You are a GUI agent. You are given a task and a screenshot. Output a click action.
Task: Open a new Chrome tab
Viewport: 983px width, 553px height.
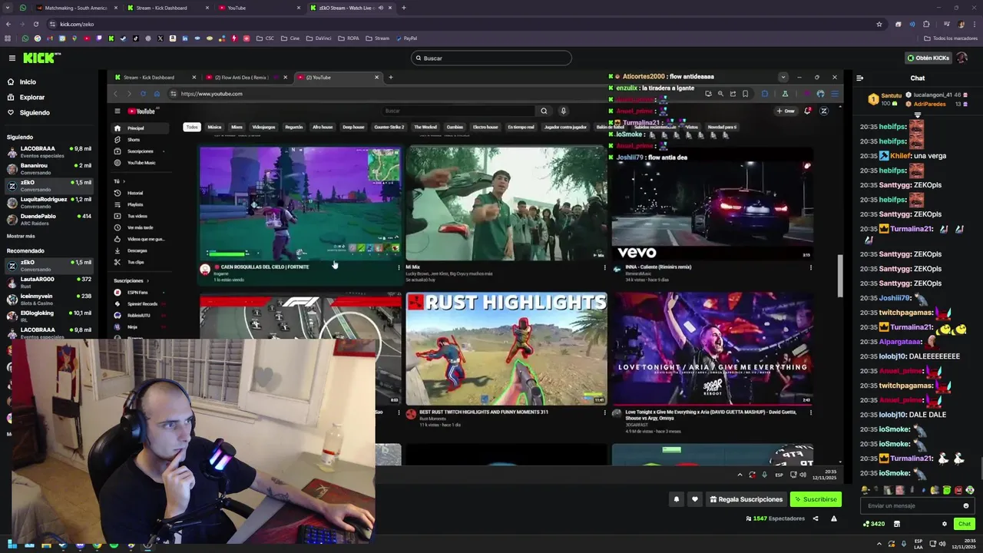pyautogui.click(x=404, y=8)
